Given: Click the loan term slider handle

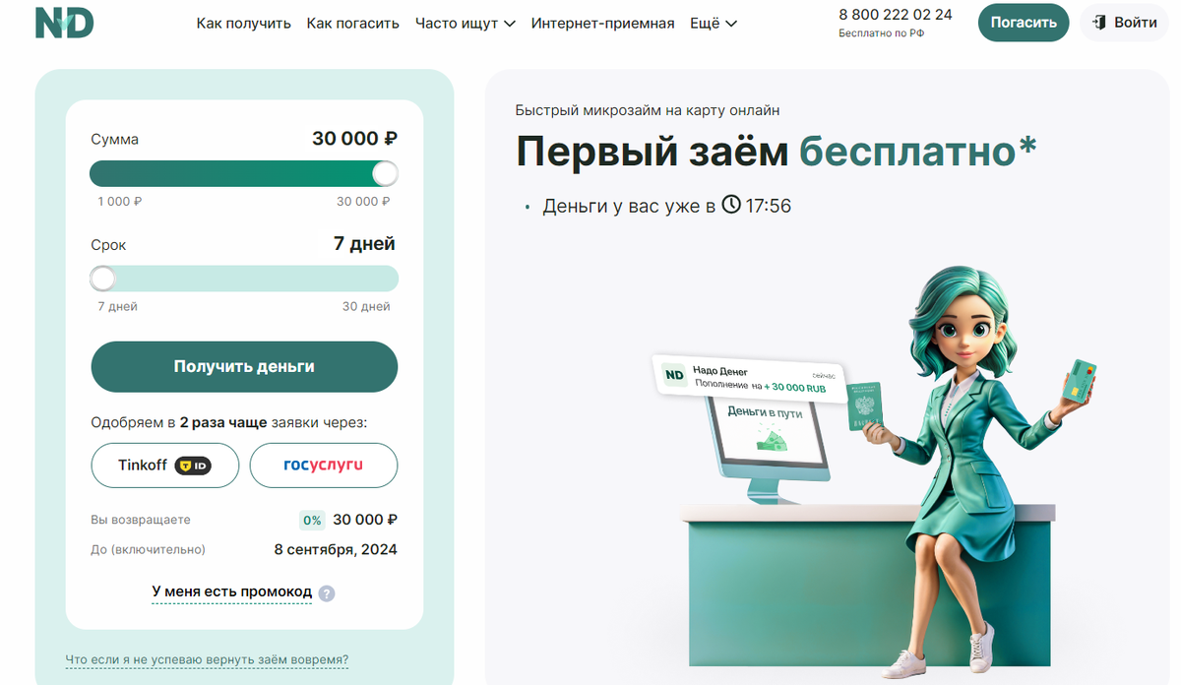Looking at the screenshot, I should click(102, 279).
